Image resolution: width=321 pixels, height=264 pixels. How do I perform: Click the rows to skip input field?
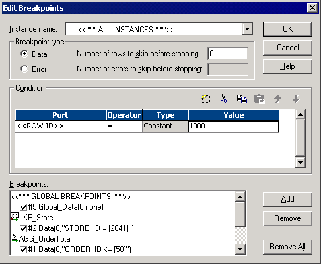coord(228,54)
